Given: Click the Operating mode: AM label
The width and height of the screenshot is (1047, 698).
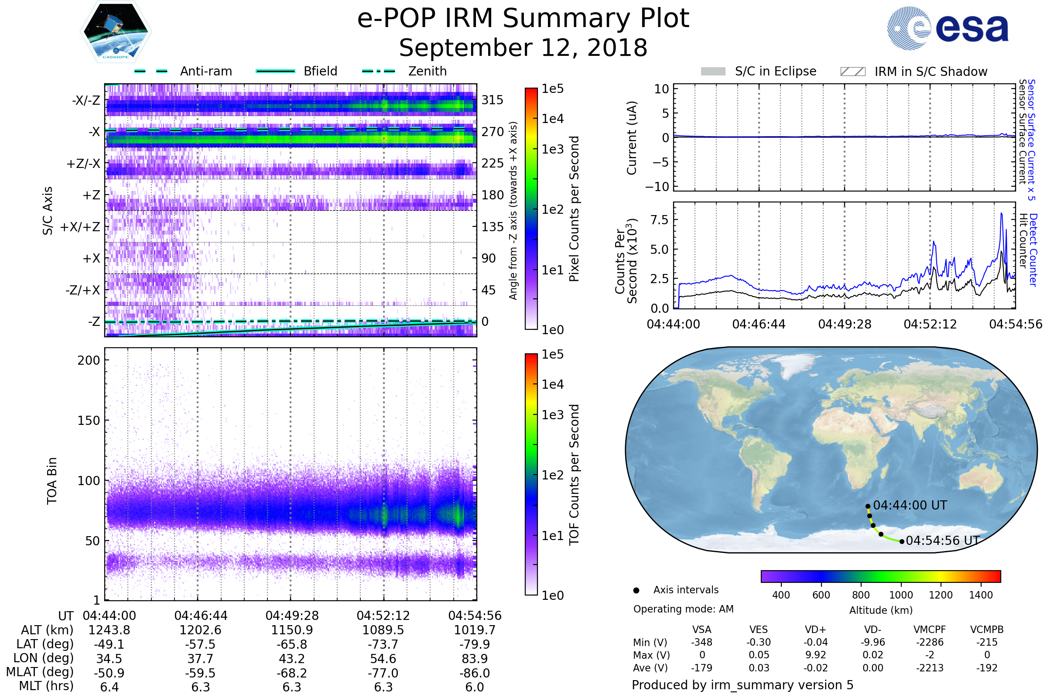Looking at the screenshot, I should point(683,609).
